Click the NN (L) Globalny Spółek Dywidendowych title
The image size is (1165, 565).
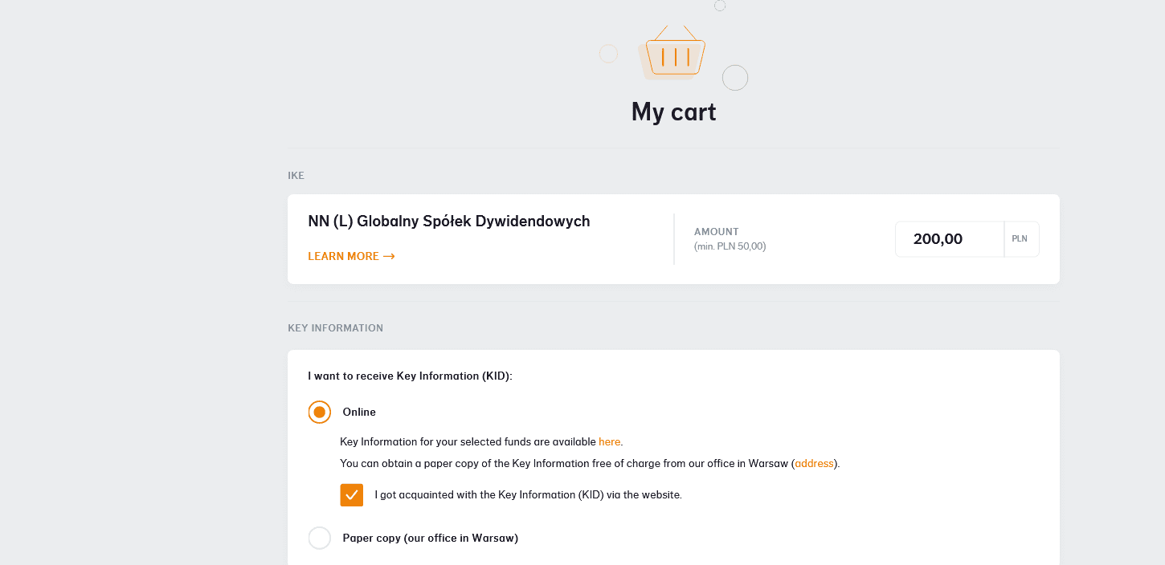pos(449,222)
